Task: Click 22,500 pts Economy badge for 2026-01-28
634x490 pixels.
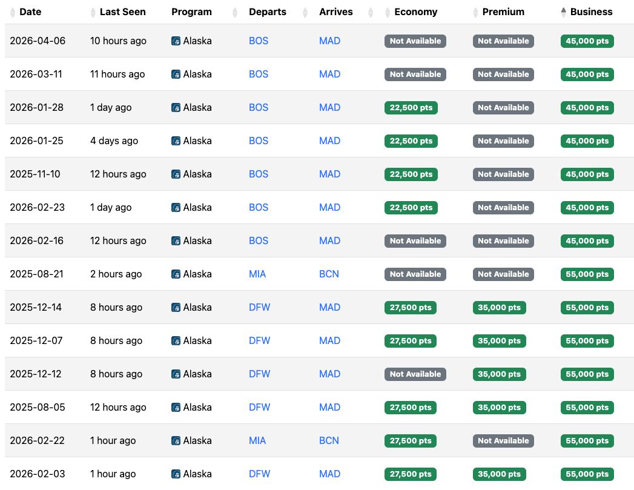Action: 411,108
